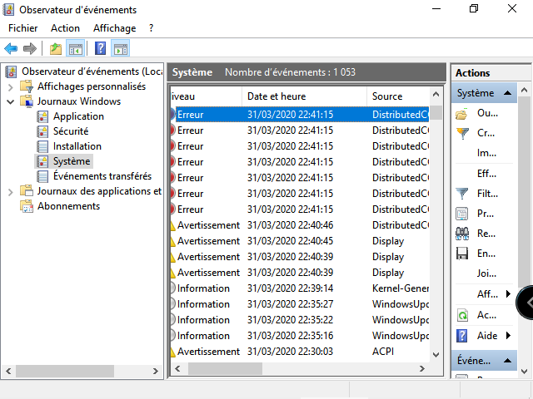
Task: Sort by Date et heure column header
Action: pos(304,96)
